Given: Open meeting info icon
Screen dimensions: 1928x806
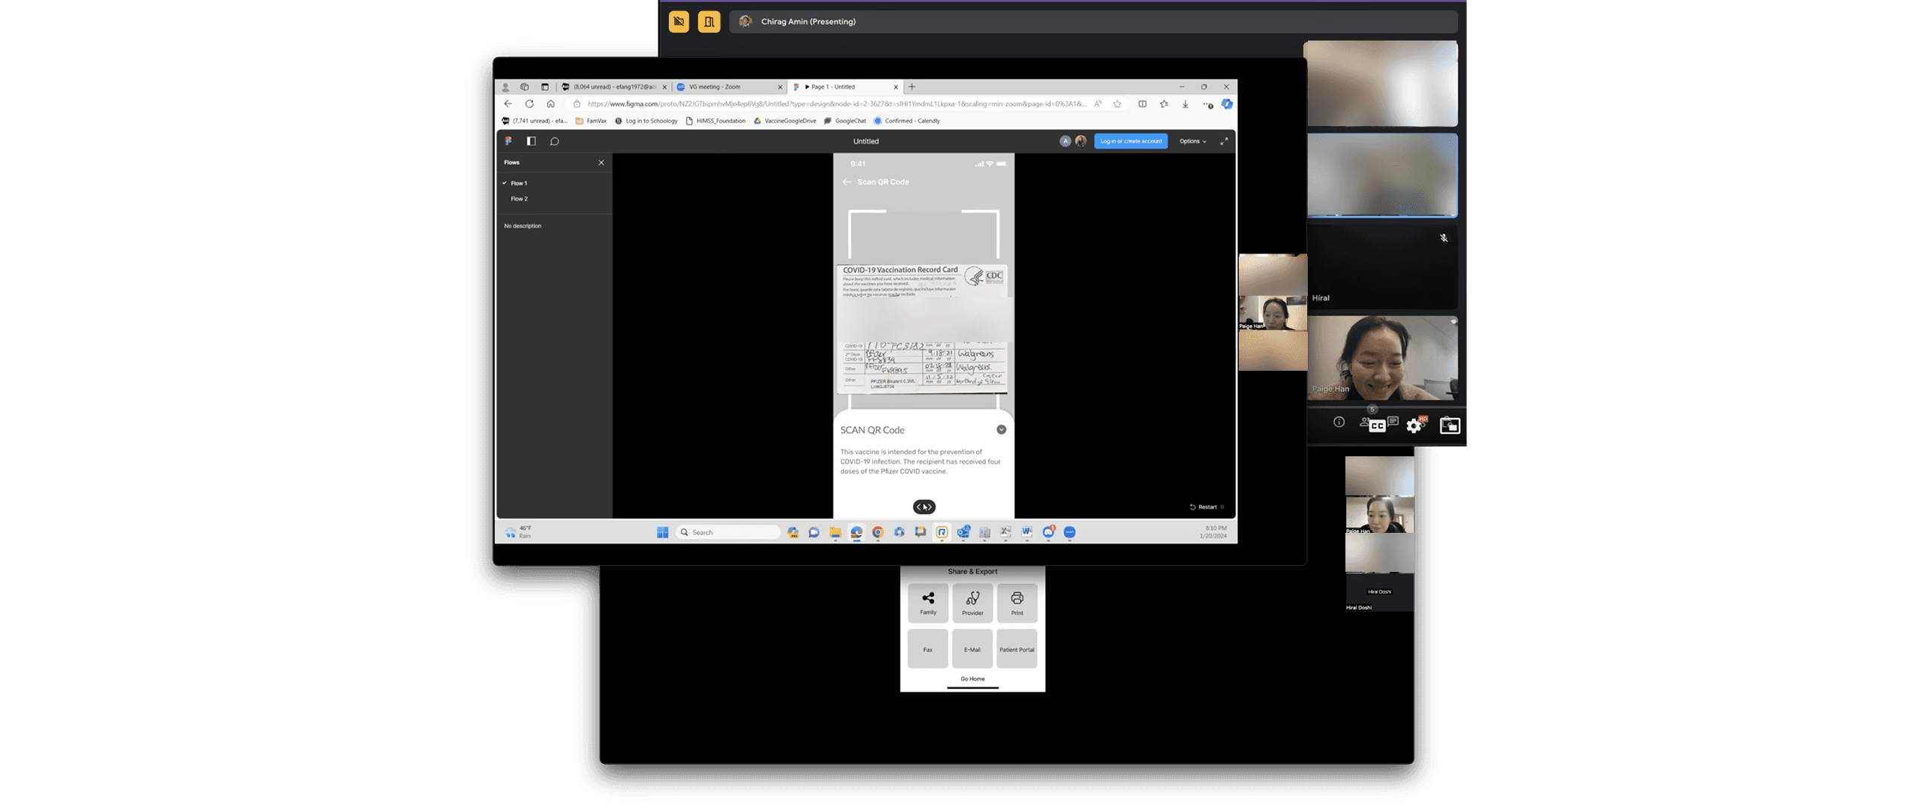Looking at the screenshot, I should click(1339, 423).
